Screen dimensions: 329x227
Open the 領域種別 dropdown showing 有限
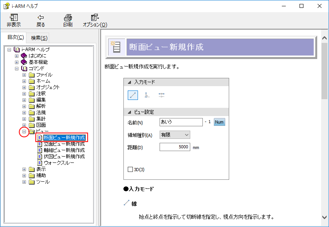click(175, 135)
